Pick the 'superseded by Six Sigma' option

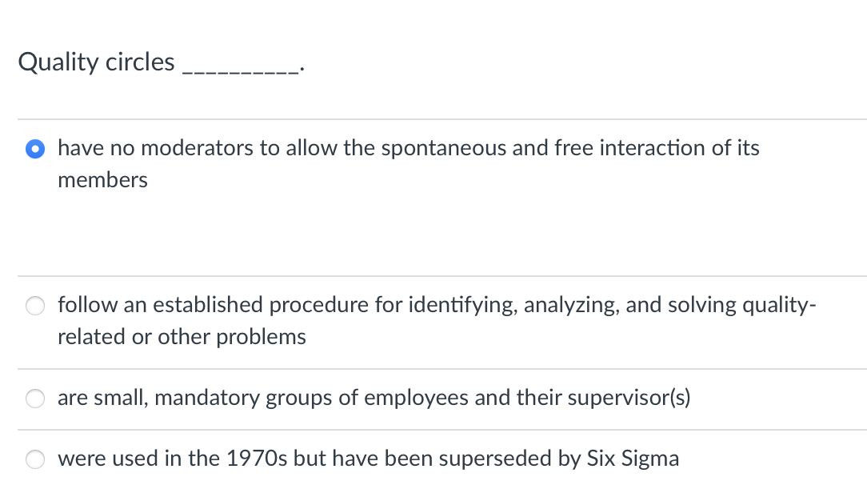pyautogui.click(x=35, y=459)
